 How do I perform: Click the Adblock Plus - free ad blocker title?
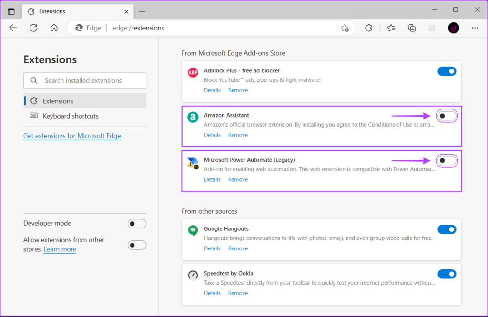click(242, 70)
